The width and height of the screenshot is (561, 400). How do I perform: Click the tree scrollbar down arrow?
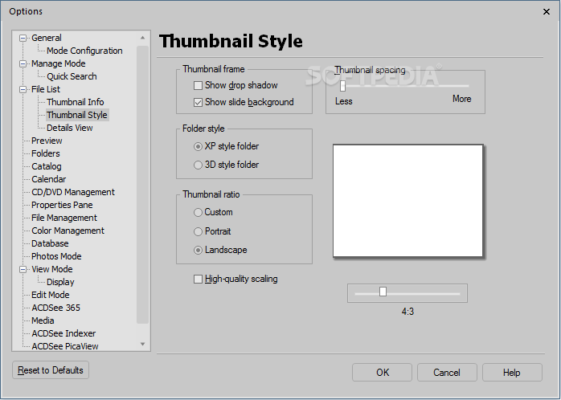tap(142, 344)
